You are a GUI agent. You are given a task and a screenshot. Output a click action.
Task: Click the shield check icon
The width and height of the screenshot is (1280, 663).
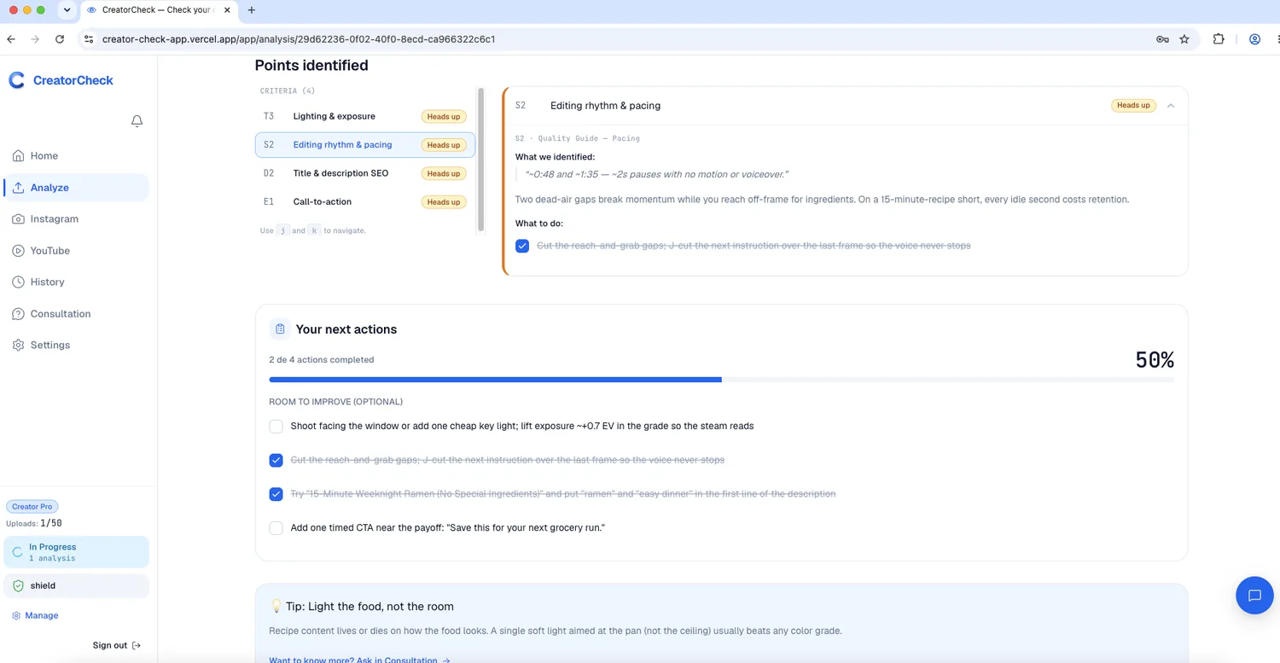pos(18,586)
